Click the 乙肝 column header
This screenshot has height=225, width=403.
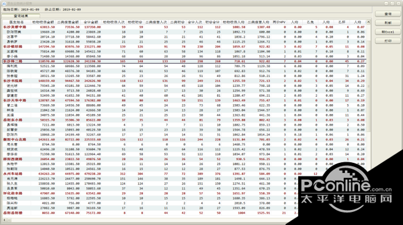click(342, 22)
